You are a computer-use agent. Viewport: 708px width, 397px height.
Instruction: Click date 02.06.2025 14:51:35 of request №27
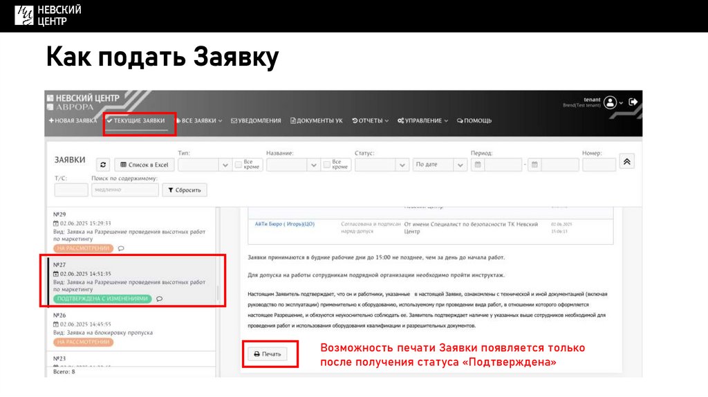(85, 274)
